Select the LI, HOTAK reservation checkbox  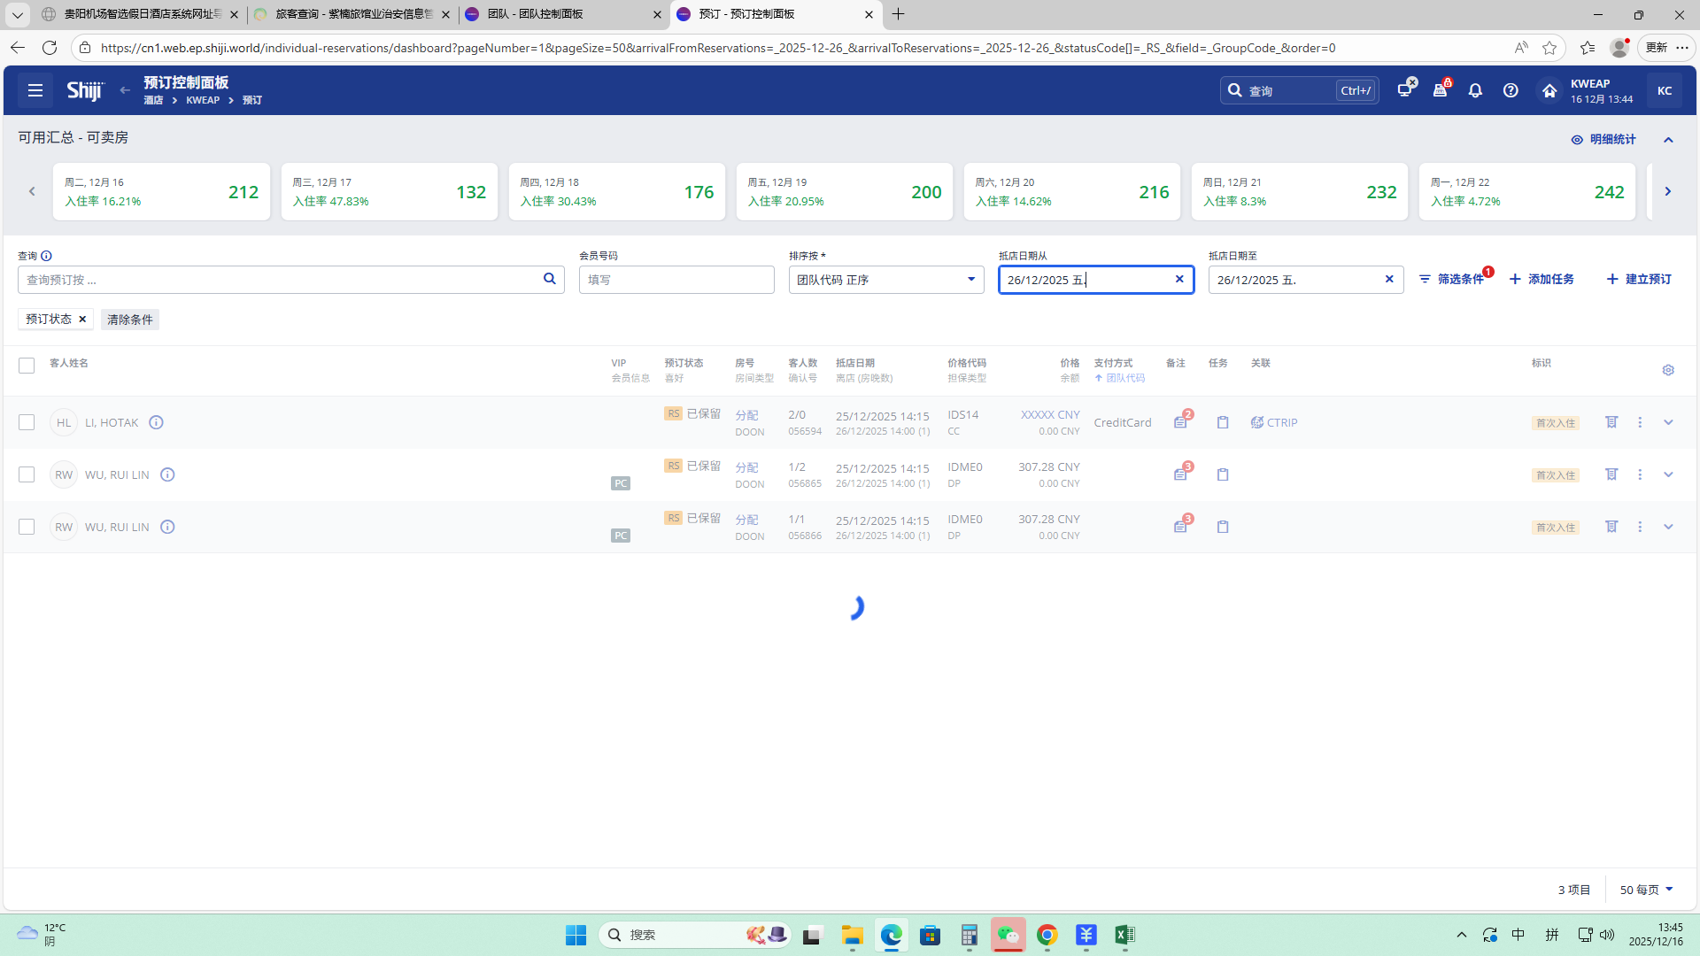27,422
